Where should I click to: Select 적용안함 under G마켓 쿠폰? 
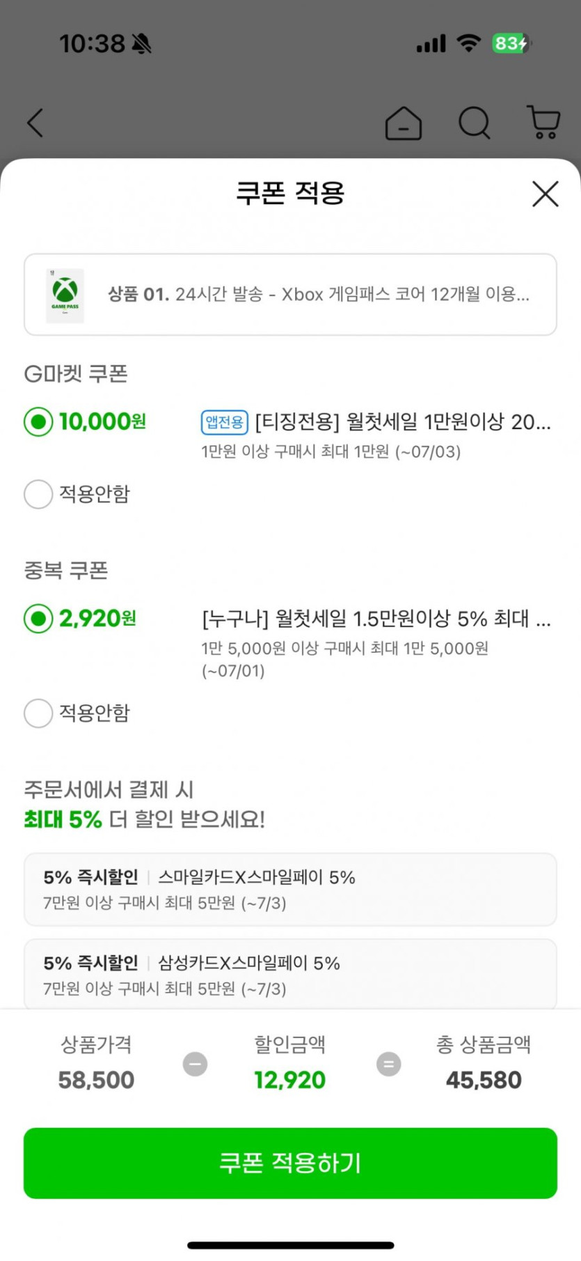pyautogui.click(x=39, y=494)
